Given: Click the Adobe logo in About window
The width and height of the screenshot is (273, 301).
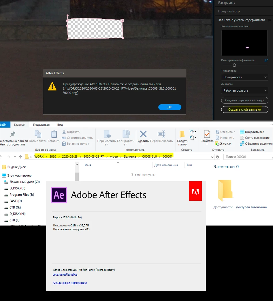Looking at the screenshot, I should 195,191.
